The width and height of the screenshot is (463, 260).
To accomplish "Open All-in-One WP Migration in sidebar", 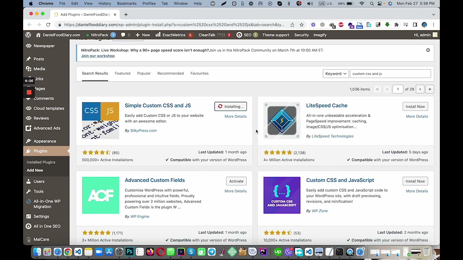I will click(x=47, y=204).
